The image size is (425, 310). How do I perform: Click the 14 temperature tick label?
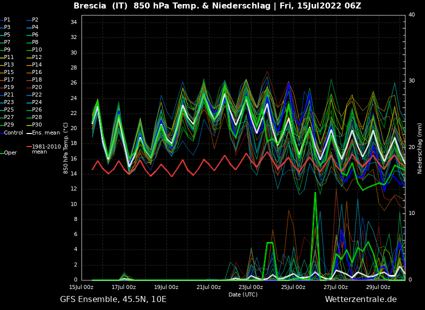click(x=73, y=174)
